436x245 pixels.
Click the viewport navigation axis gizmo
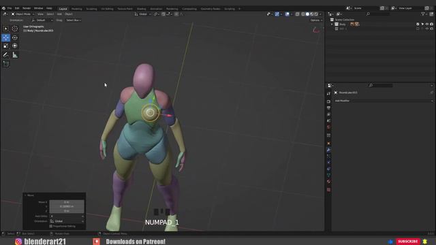316,30
